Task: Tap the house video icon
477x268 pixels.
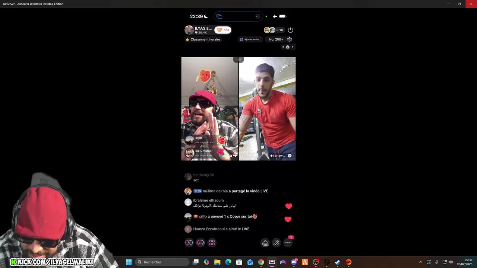Action: pos(288,47)
